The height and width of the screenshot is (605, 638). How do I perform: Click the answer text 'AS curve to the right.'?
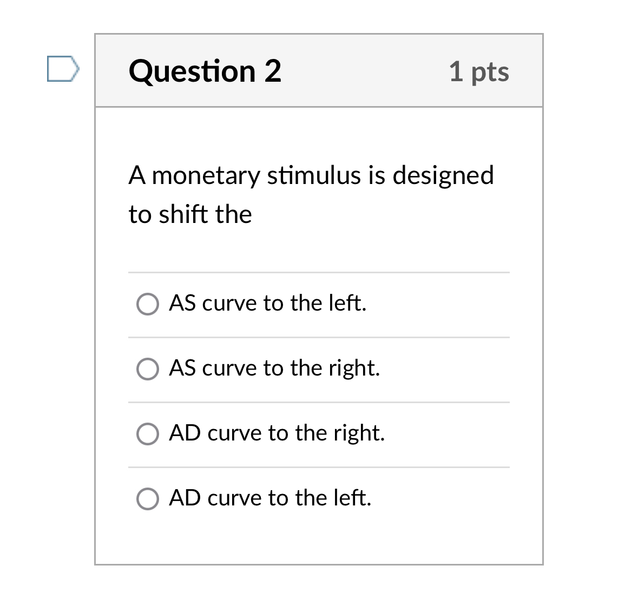point(275,369)
